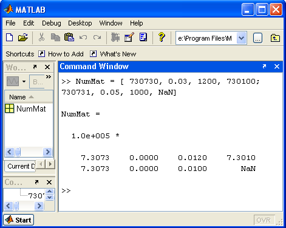The width and height of the screenshot is (286, 228).
Task: Open the Debug menu
Action: [x=52, y=23]
